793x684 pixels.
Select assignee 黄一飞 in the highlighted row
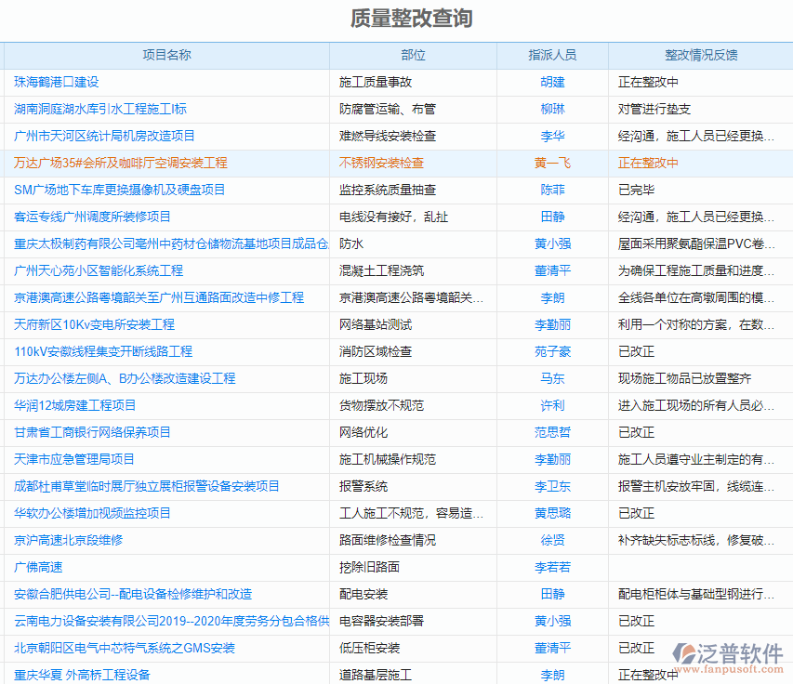[553, 163]
